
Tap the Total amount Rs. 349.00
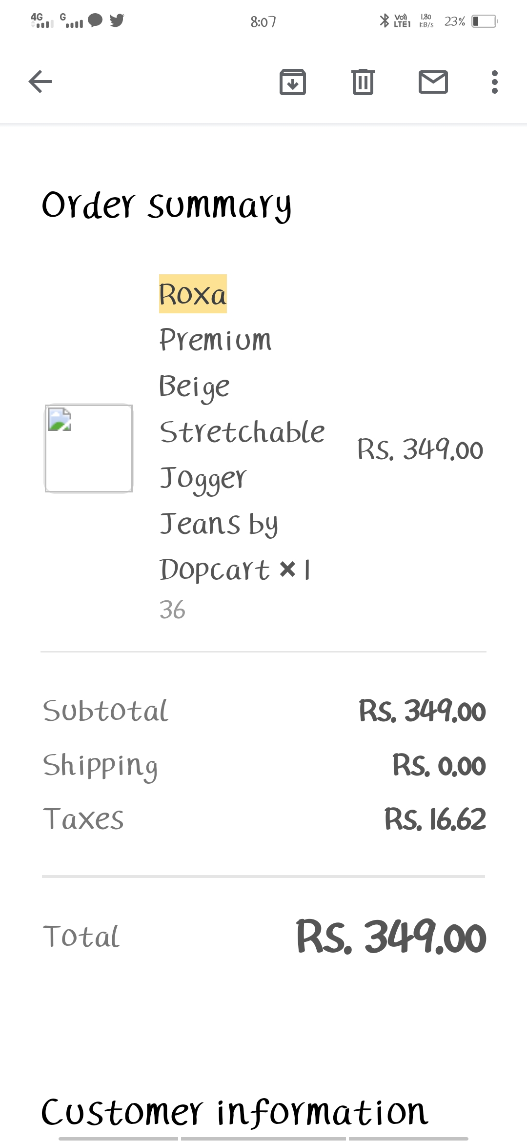click(x=391, y=937)
